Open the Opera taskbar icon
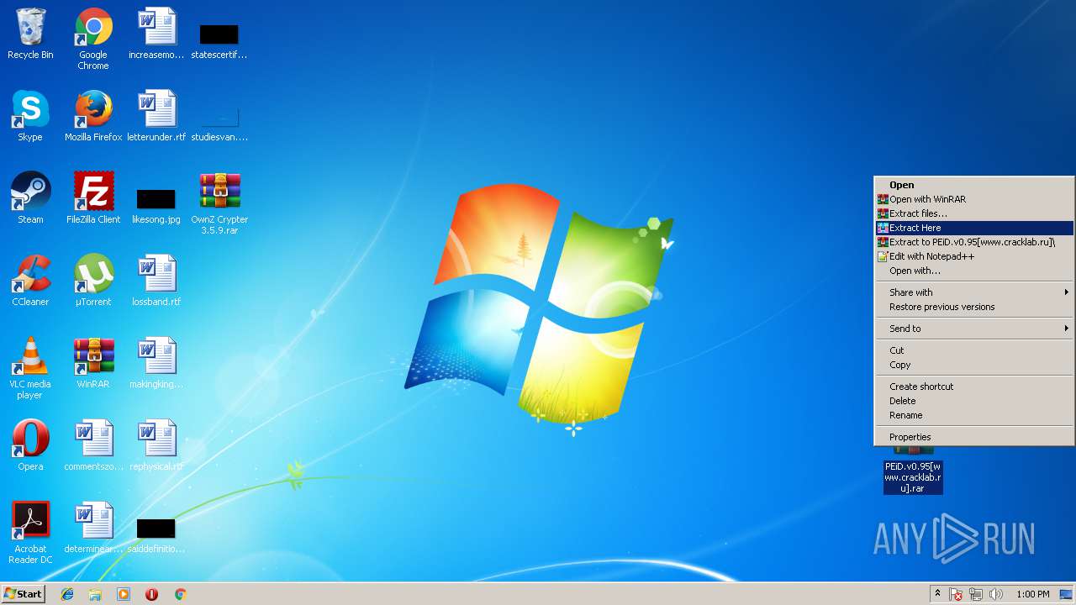The image size is (1076, 605). [x=151, y=594]
